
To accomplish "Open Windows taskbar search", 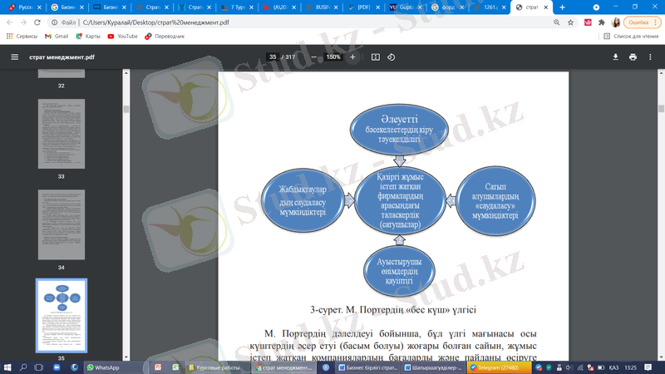I will pos(23,367).
